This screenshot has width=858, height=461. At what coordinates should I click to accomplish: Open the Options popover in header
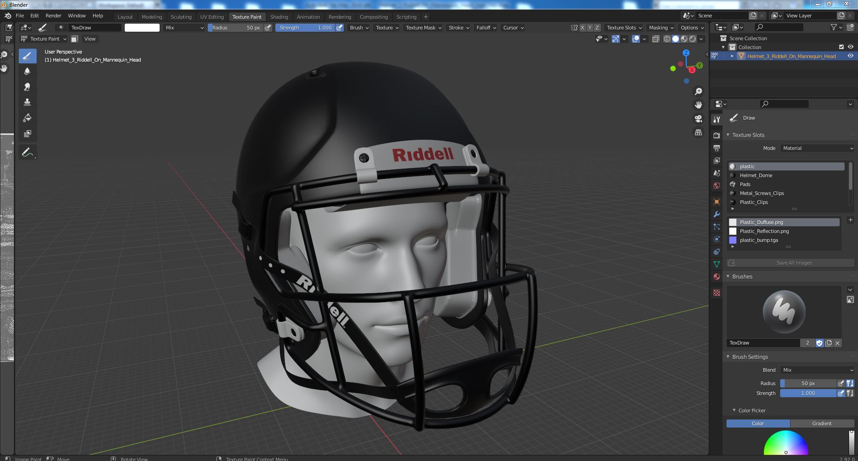point(692,28)
